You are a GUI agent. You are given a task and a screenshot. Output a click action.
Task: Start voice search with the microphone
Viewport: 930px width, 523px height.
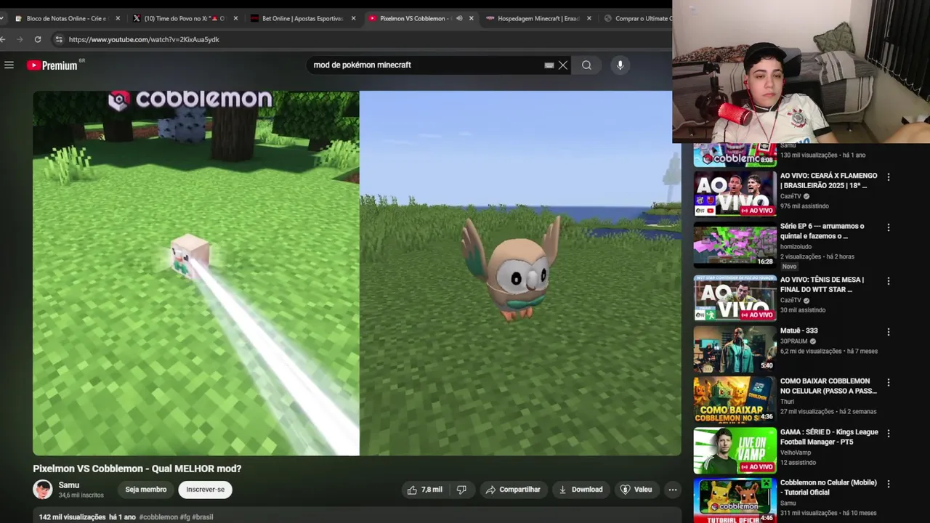point(620,65)
